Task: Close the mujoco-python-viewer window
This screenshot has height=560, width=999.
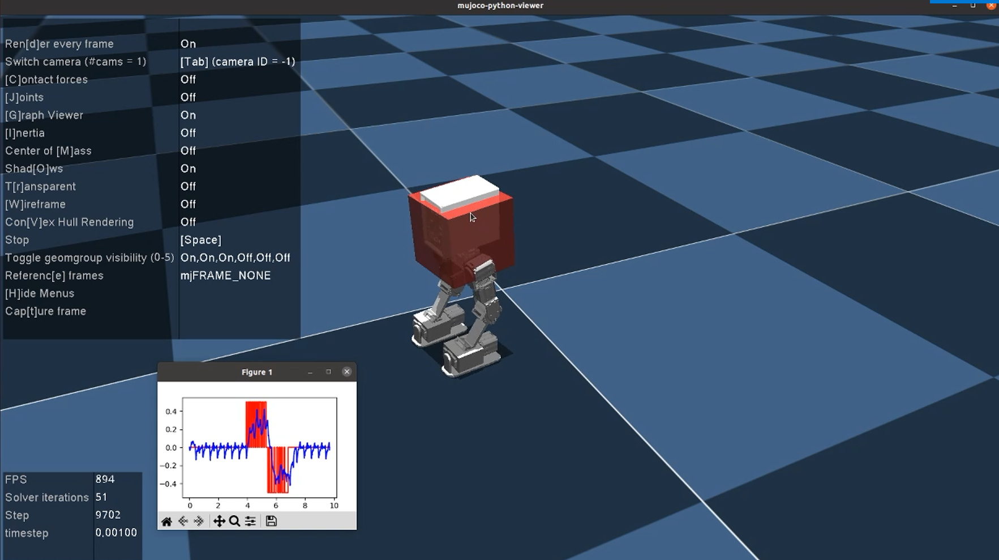Action: 991,5
